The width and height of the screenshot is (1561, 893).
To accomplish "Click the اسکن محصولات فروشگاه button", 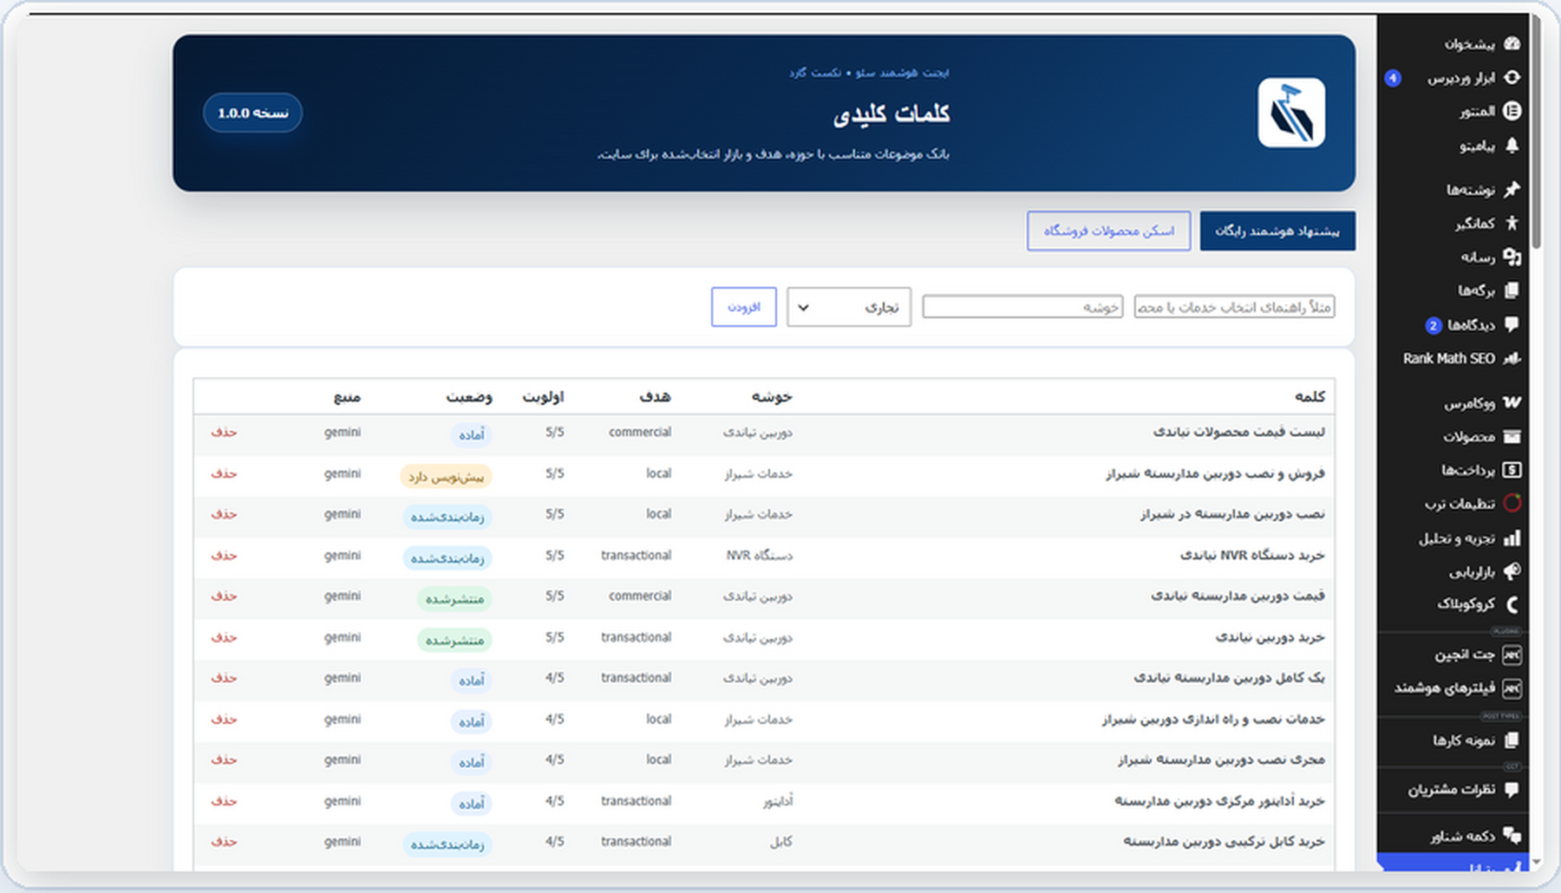I will point(1108,231).
